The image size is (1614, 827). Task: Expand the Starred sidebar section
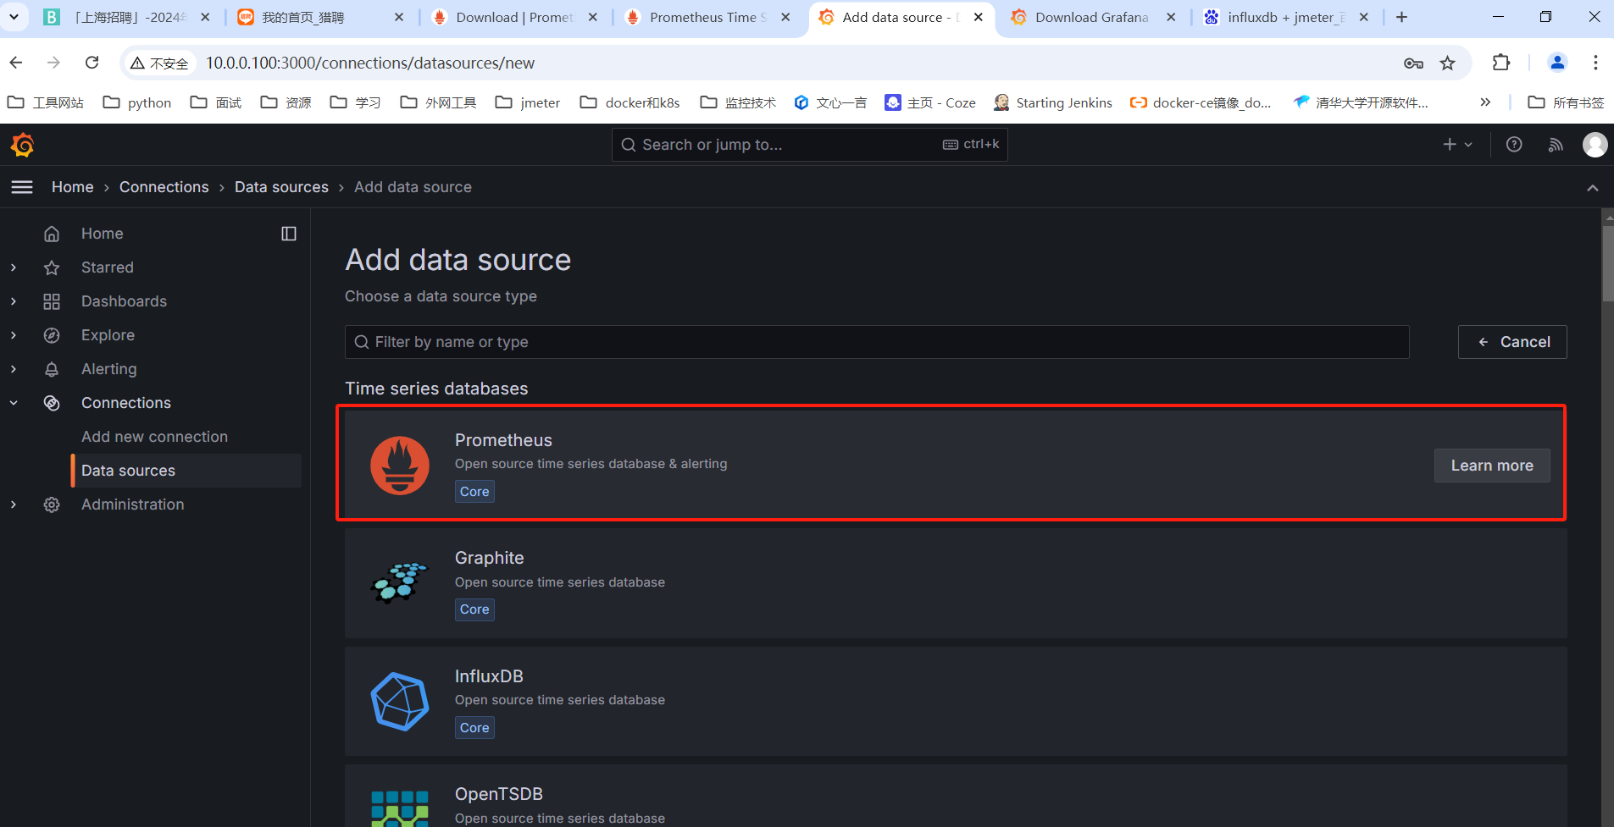click(x=14, y=267)
